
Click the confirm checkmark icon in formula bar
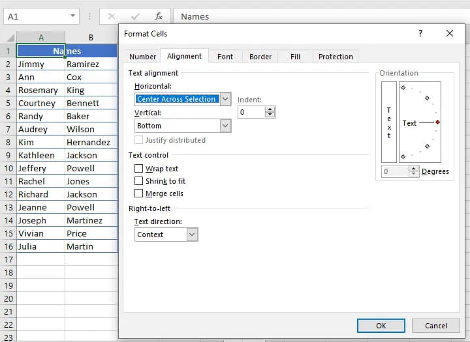click(x=135, y=16)
